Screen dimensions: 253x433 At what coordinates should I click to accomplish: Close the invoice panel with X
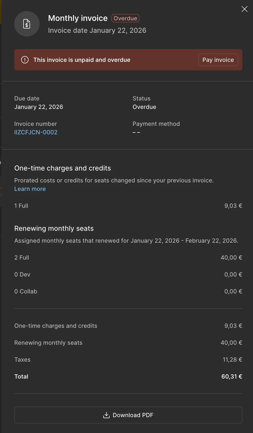(244, 9)
